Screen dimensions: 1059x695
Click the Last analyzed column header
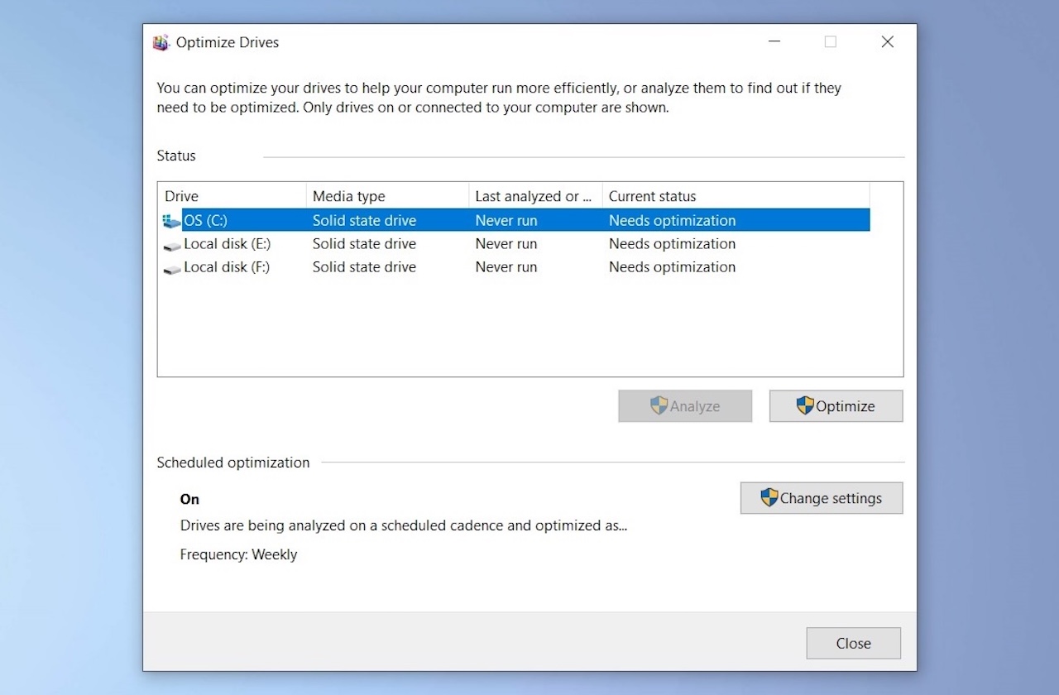coord(534,196)
